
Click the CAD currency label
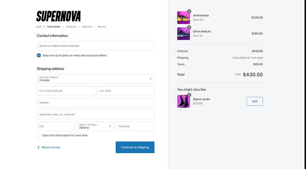238,75
